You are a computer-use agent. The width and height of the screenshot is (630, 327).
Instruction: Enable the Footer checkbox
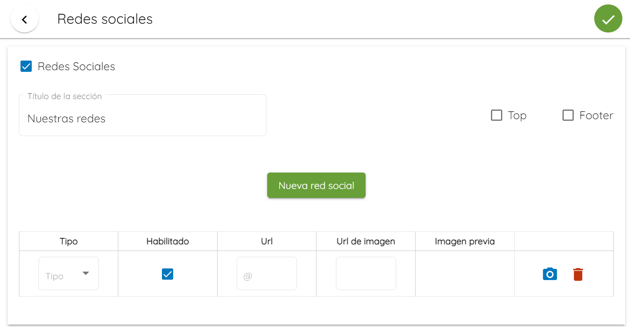pyautogui.click(x=568, y=115)
